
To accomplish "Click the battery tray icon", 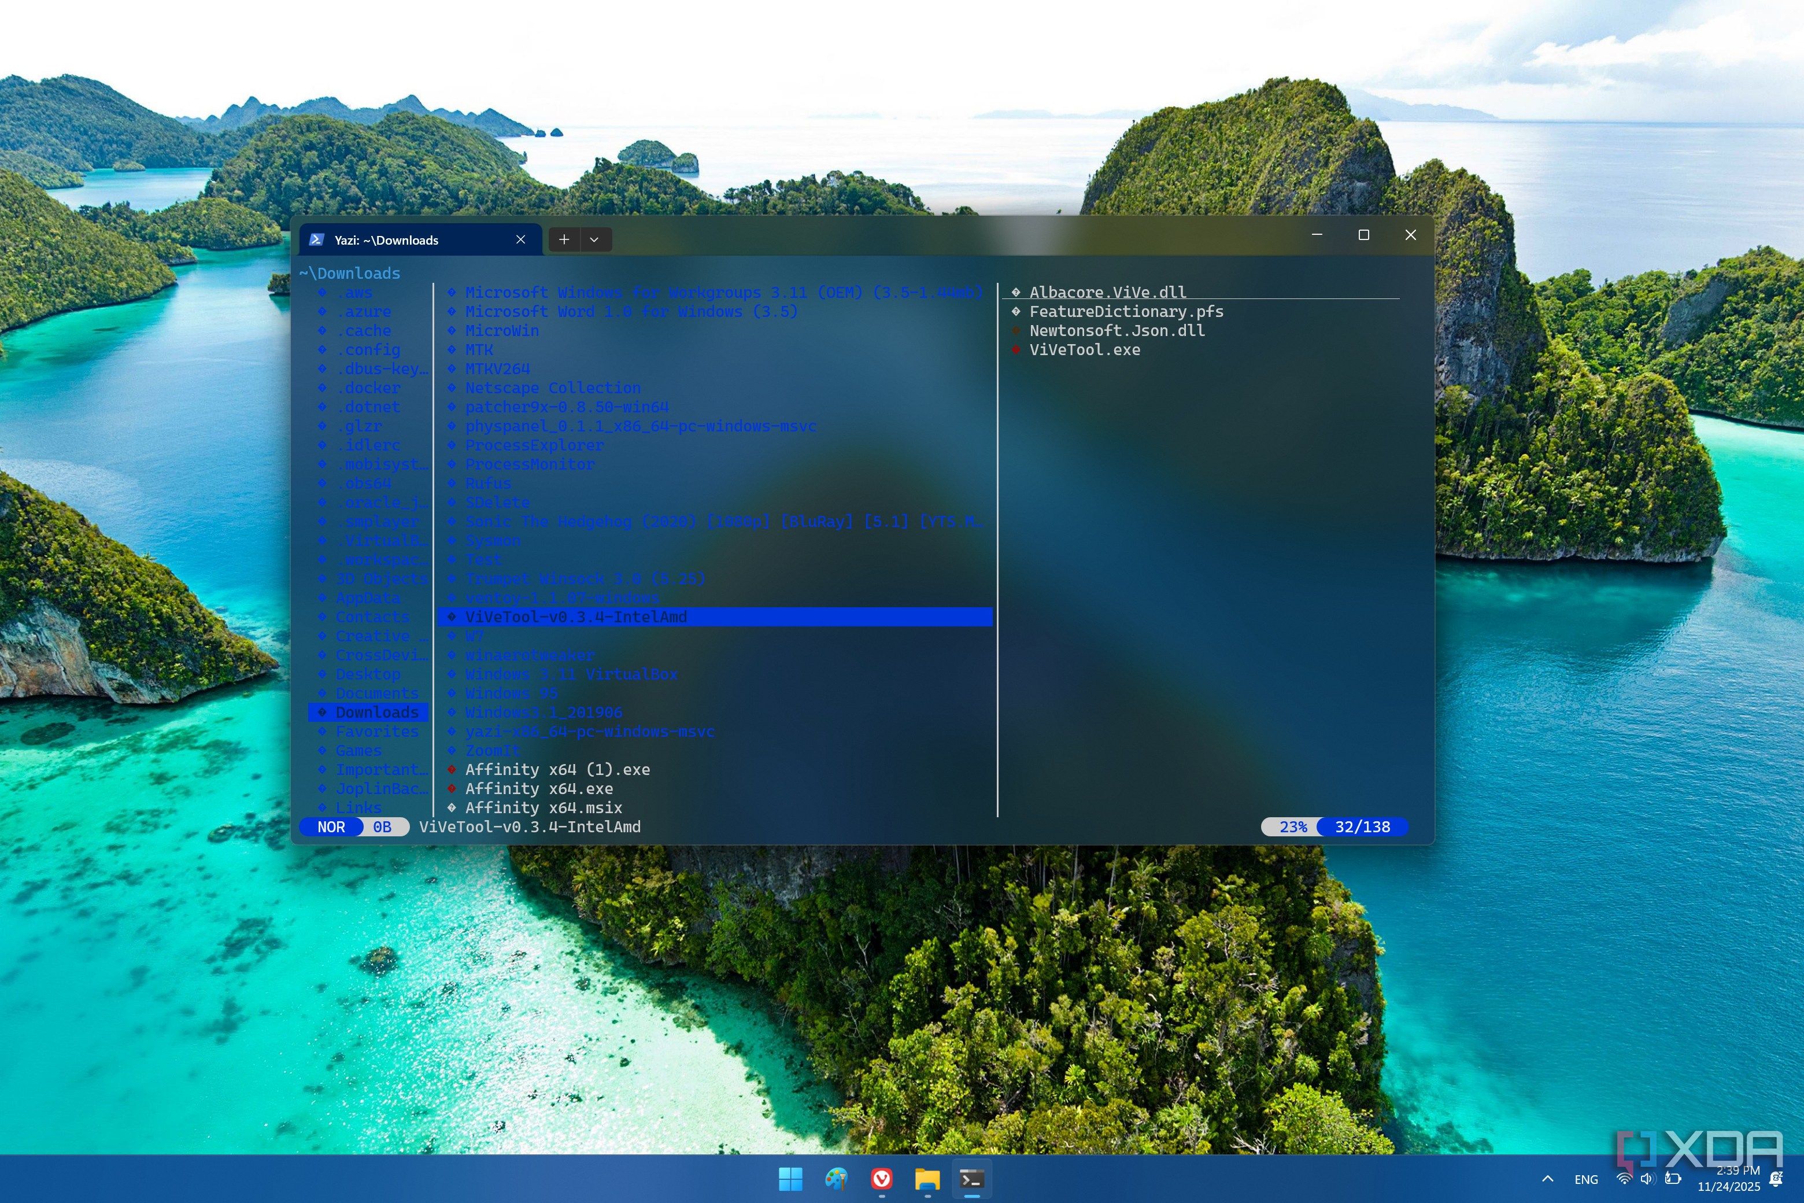I will point(1673,1179).
